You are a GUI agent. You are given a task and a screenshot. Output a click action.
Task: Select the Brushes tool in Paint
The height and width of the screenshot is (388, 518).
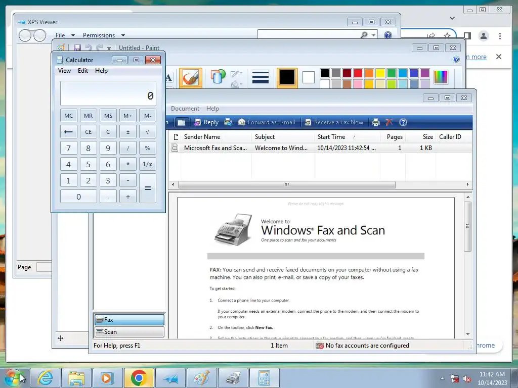(191, 77)
